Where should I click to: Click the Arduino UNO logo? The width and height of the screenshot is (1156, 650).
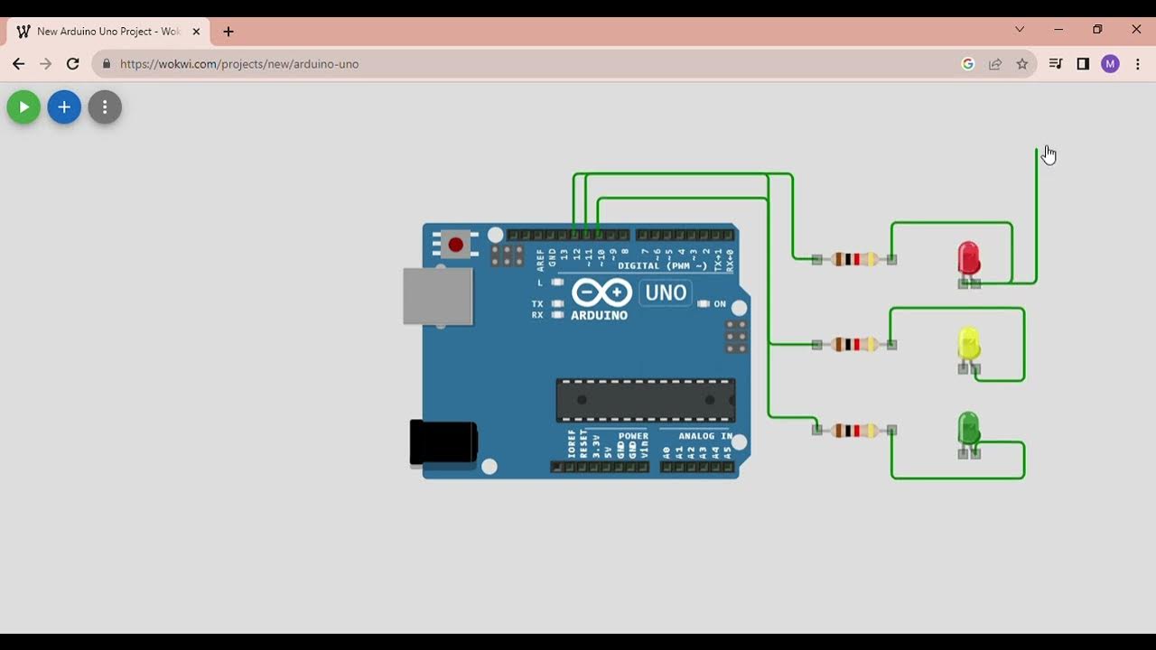(631, 298)
